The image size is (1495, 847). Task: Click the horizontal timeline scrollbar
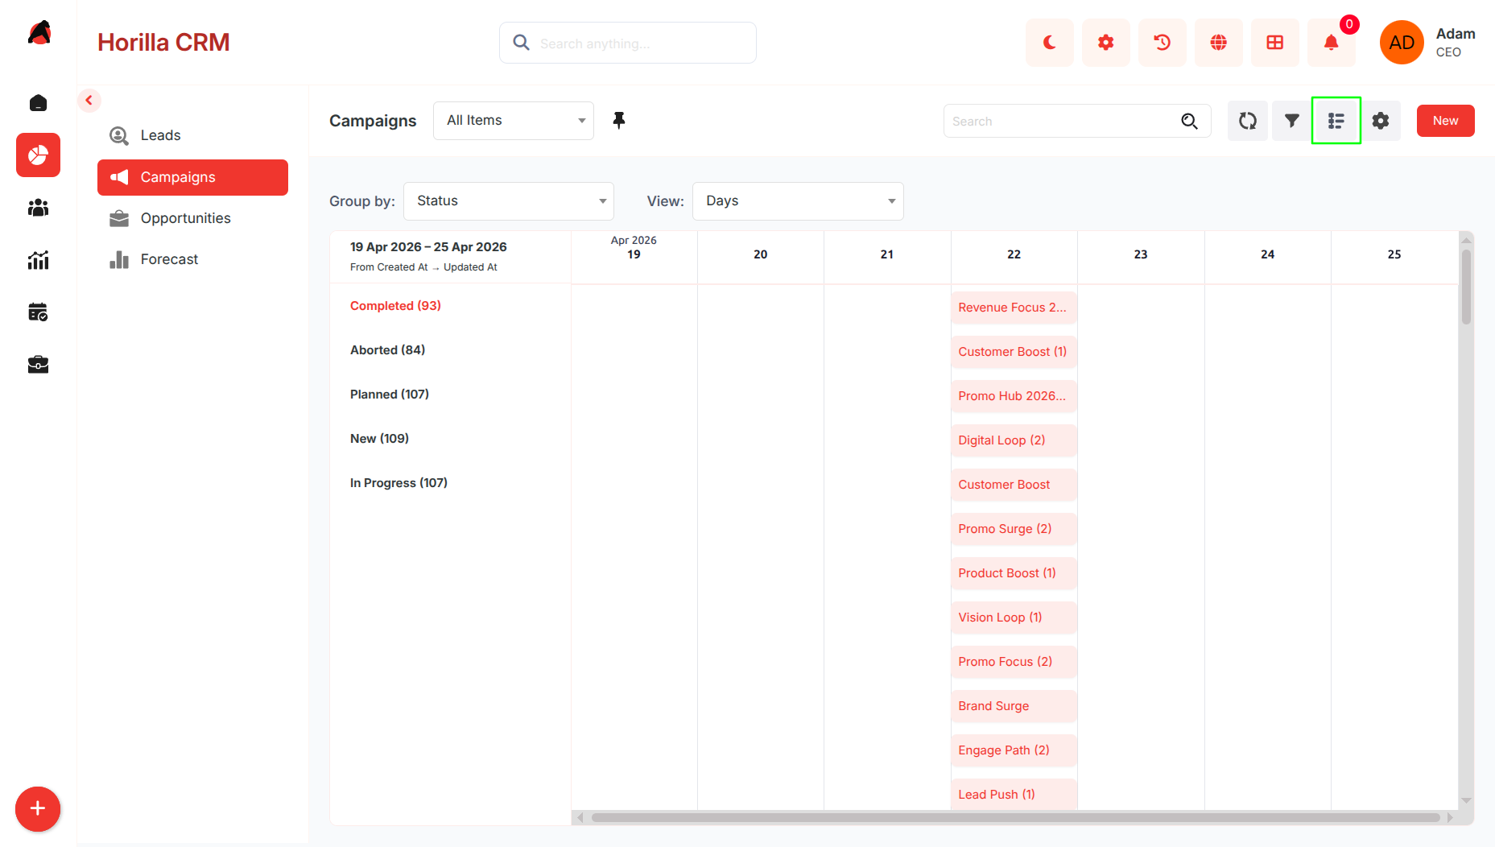[x=1015, y=817]
